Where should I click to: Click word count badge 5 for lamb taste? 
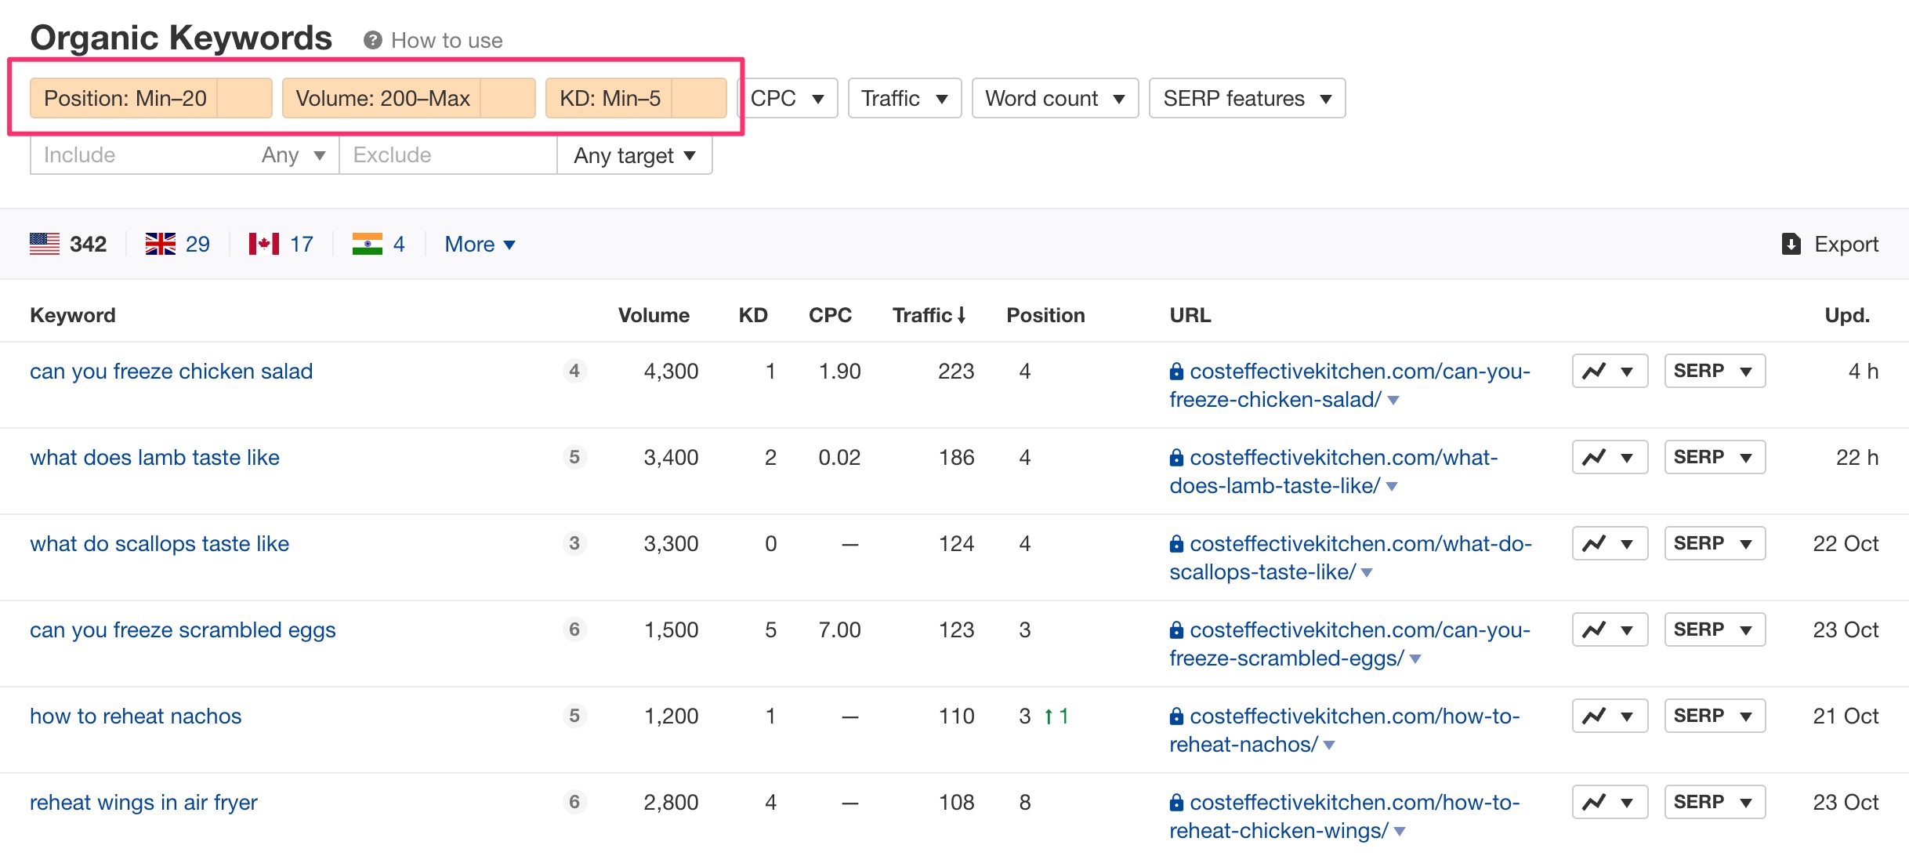click(574, 457)
